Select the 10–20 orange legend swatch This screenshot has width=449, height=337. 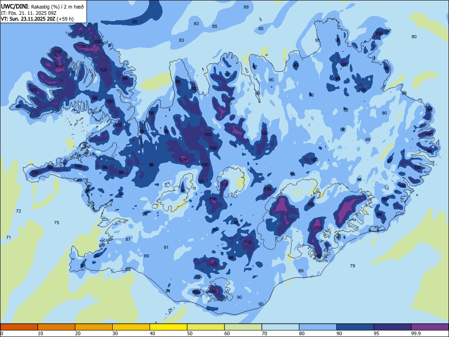tap(57, 327)
